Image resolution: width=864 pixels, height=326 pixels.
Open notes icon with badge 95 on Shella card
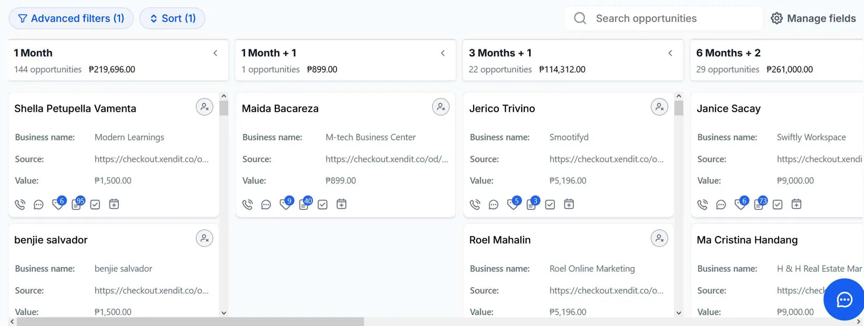pyautogui.click(x=77, y=203)
